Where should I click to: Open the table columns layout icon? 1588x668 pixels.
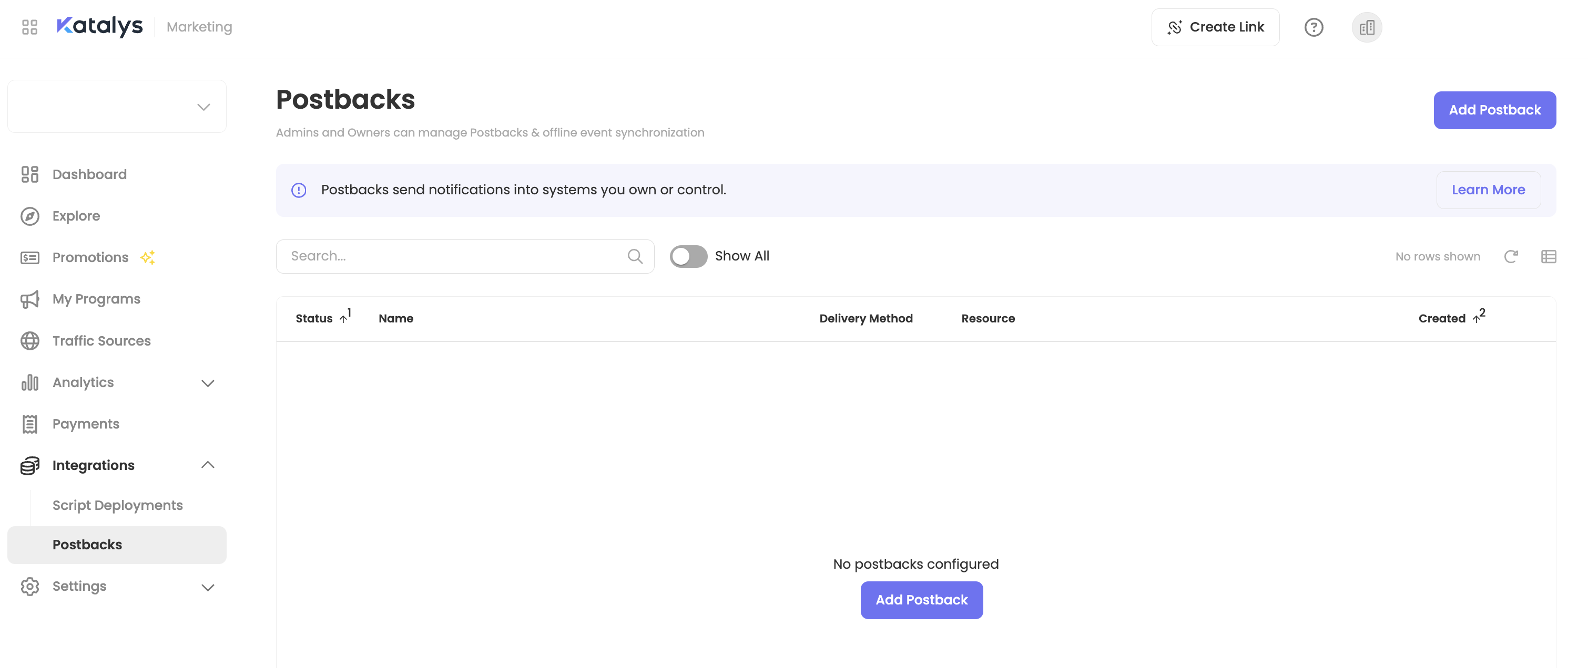point(1548,256)
